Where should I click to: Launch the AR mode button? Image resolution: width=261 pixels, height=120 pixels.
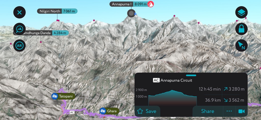coord(19,46)
